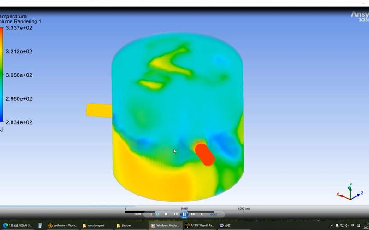Click the muted volume tray icon

coord(347,226)
